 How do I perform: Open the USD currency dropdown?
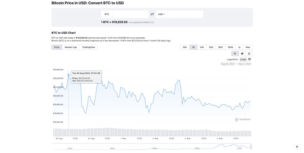(x=161, y=14)
